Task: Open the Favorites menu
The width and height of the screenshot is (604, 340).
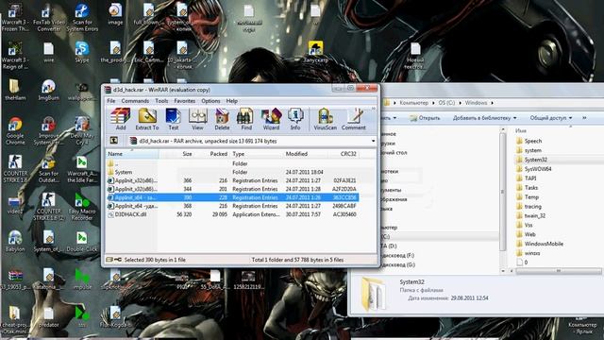Action: (x=185, y=101)
